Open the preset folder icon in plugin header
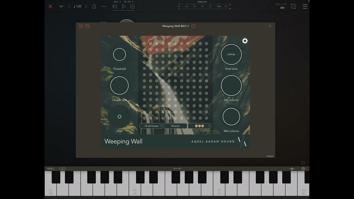The width and height of the screenshot is (354, 199). (87, 26)
